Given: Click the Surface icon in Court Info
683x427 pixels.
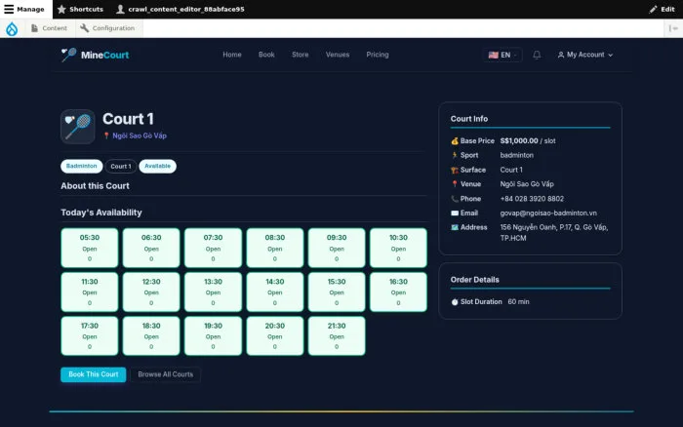Looking at the screenshot, I should 455,171.
